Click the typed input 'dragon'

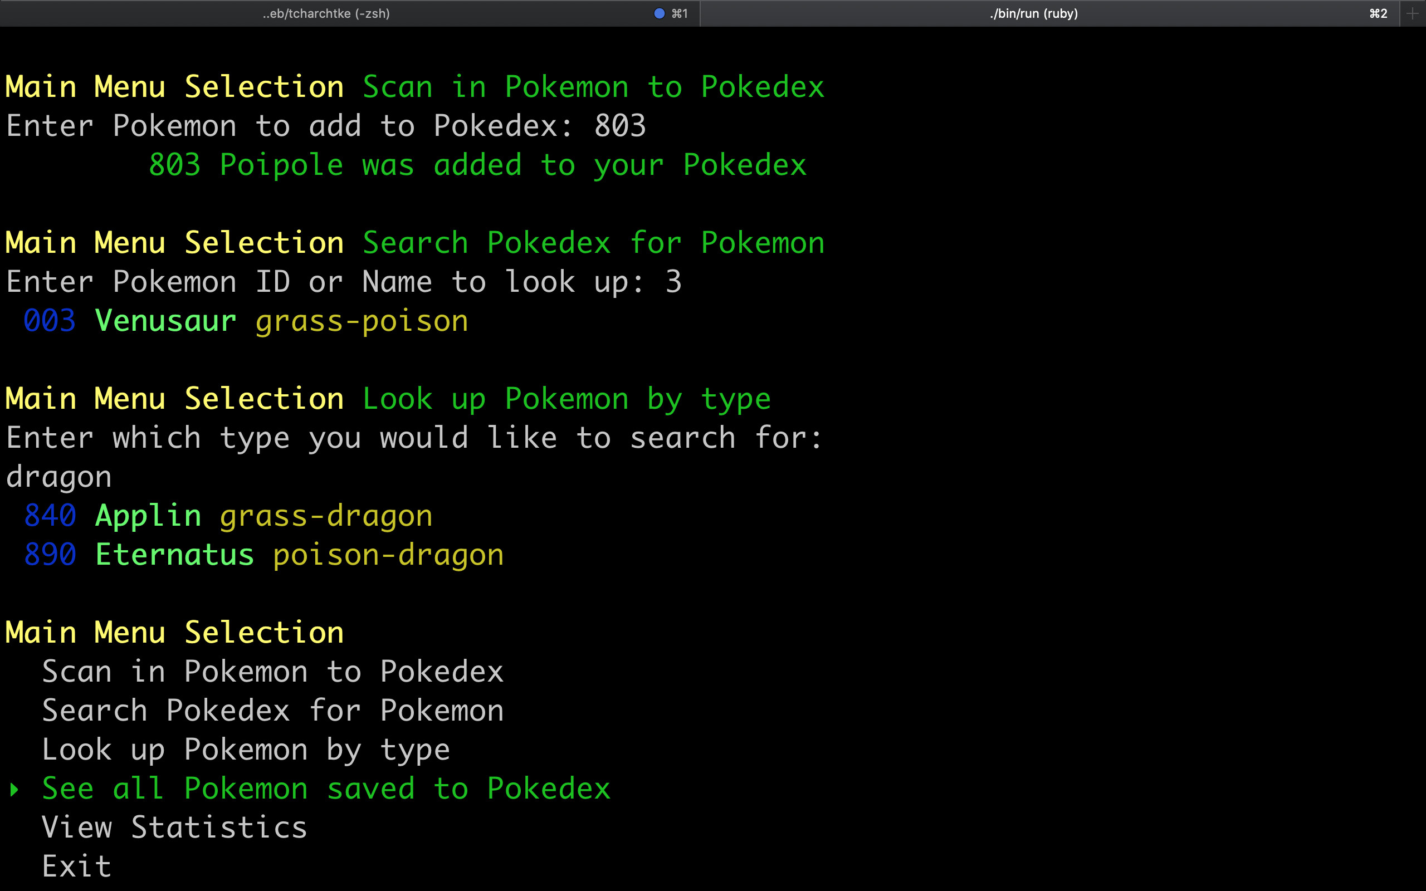58,477
